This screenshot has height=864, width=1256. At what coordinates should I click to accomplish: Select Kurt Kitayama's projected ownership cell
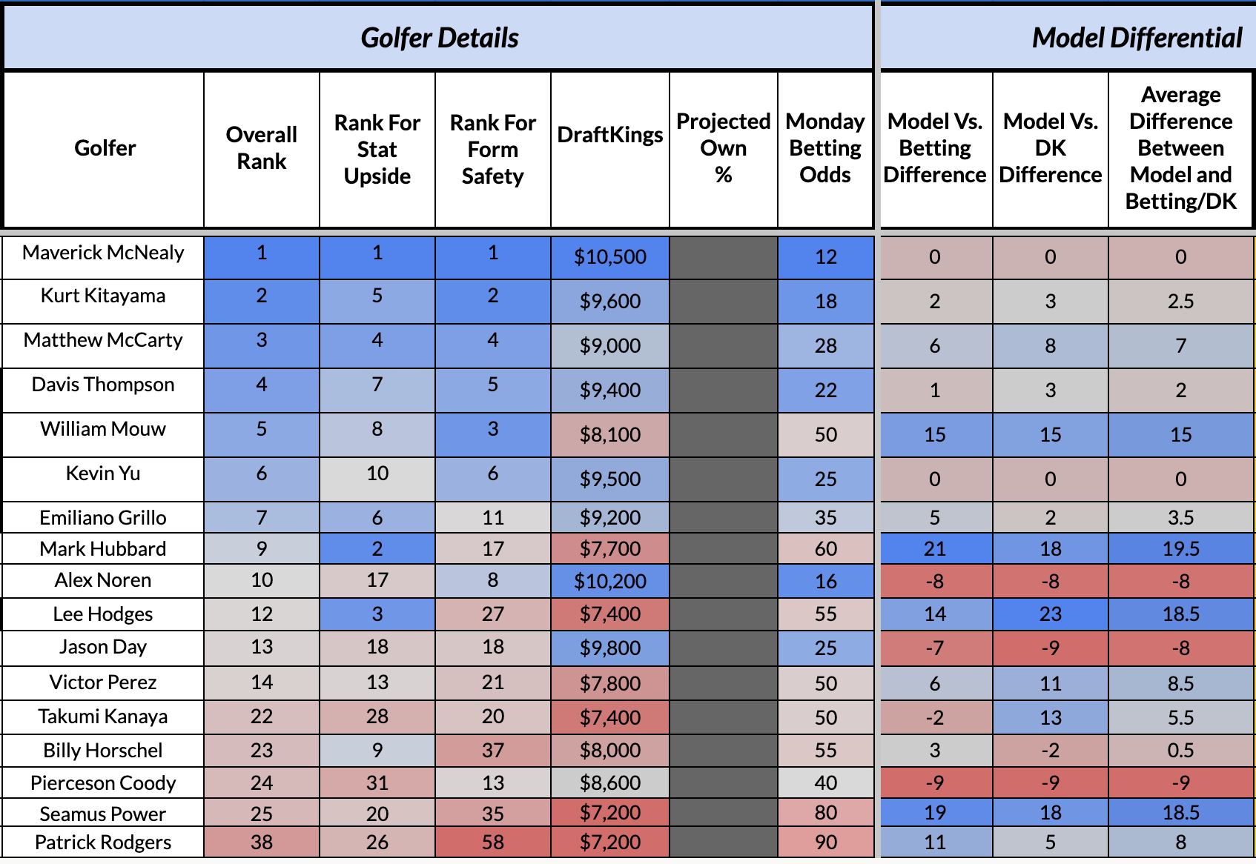pos(723,301)
